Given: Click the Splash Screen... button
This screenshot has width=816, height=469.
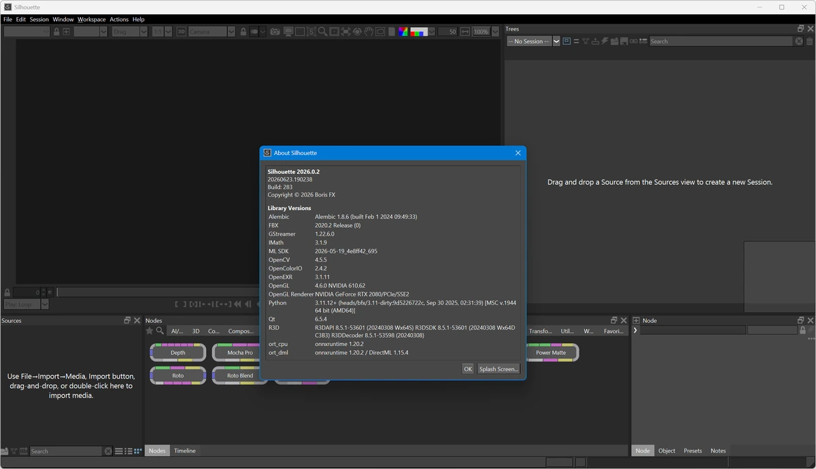Looking at the screenshot, I should coord(498,368).
